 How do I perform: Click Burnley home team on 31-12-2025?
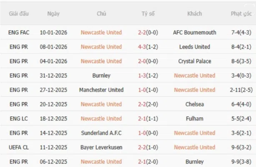(x=101, y=76)
